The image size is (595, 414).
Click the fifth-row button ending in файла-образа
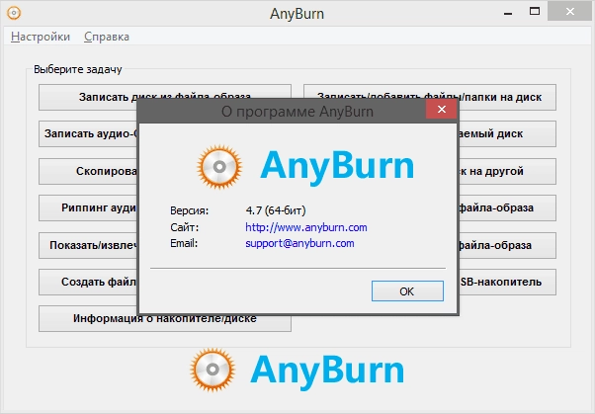coord(508,245)
